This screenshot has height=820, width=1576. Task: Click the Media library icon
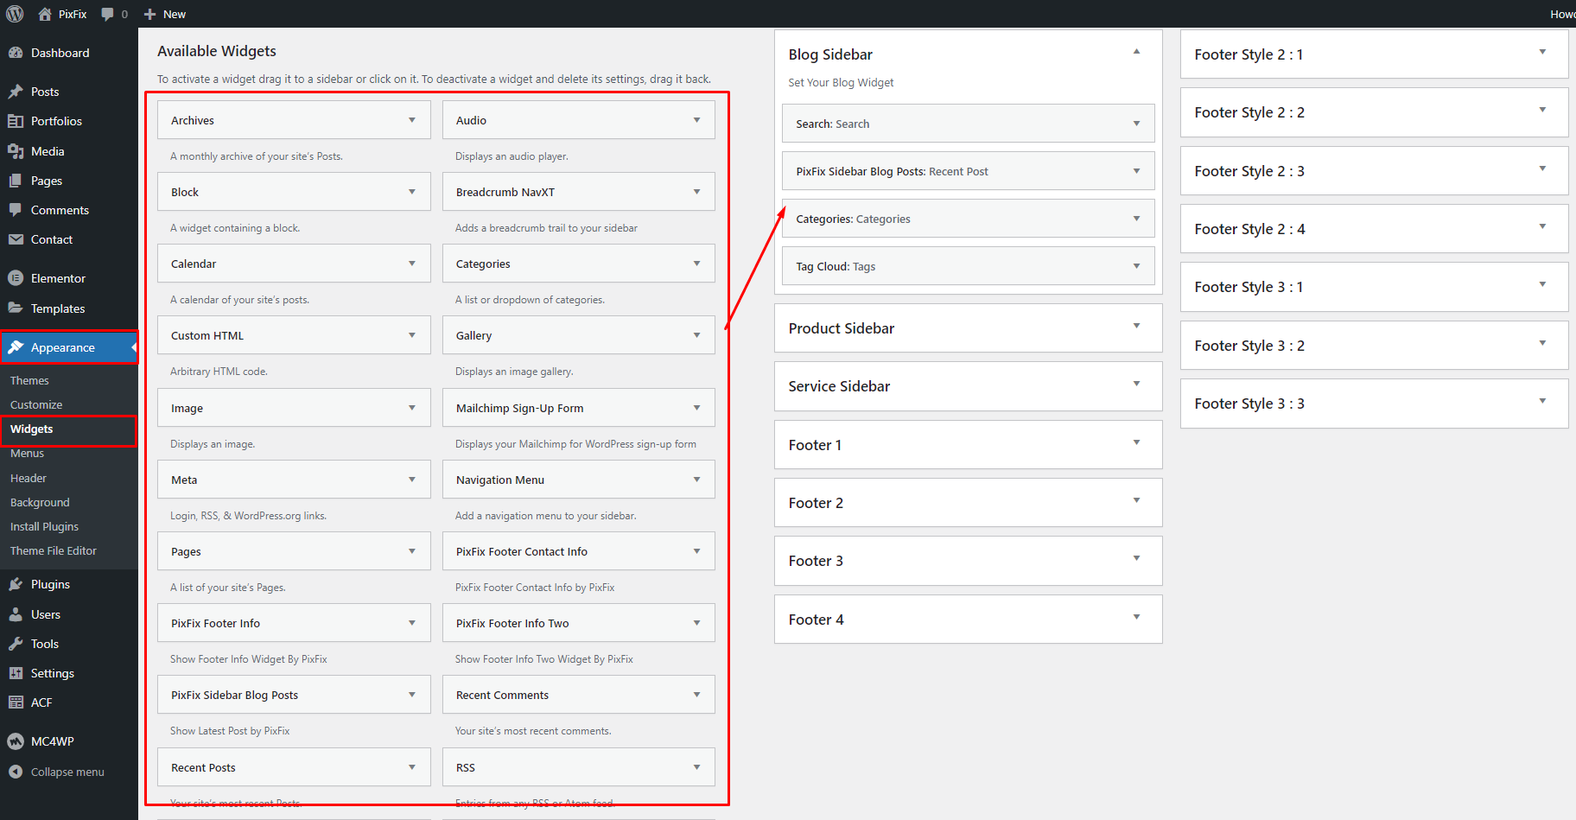[x=16, y=151]
